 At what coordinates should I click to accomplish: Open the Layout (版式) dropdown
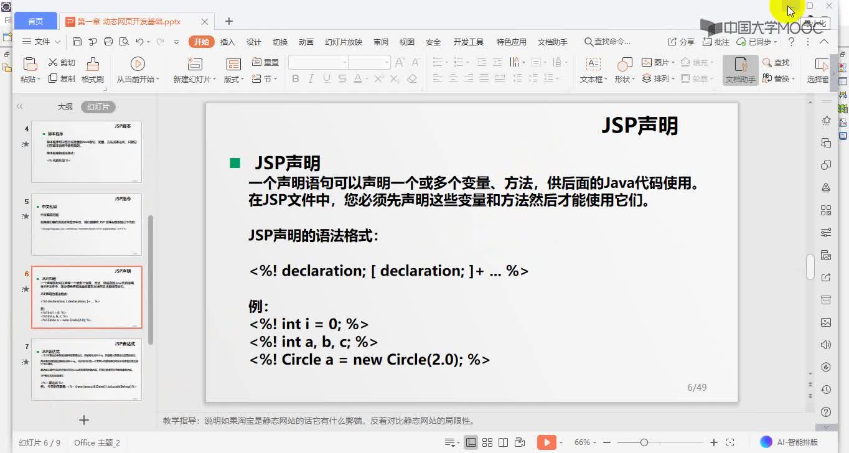click(x=235, y=79)
